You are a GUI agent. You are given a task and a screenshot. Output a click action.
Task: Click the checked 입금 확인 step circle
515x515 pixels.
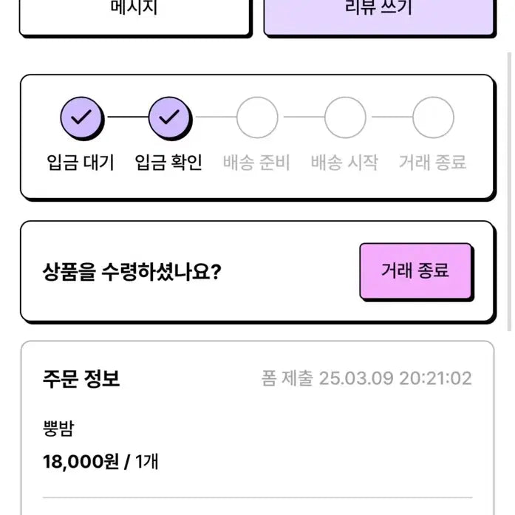pos(169,117)
